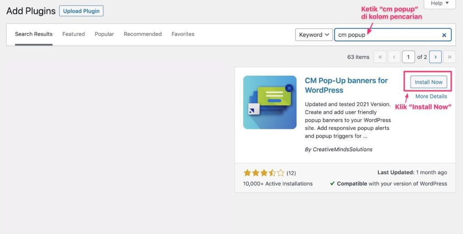Switch to the Popular tab
This screenshot has height=234, width=463.
click(104, 34)
